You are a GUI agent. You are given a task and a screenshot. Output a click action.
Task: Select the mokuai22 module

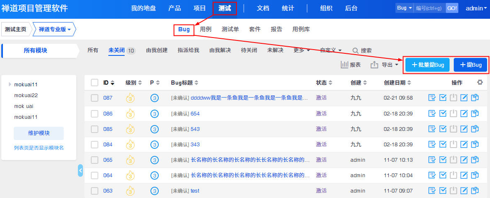26,95
